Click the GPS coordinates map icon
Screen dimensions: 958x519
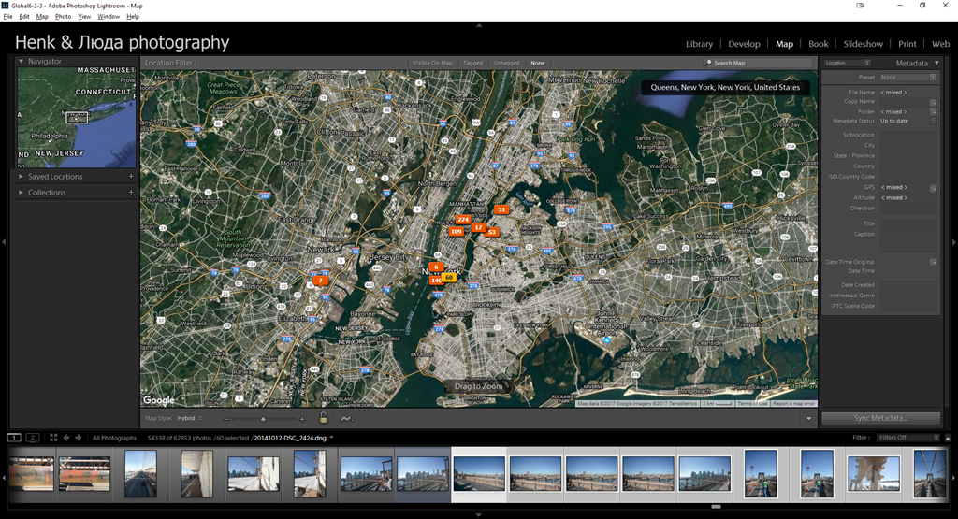[933, 188]
